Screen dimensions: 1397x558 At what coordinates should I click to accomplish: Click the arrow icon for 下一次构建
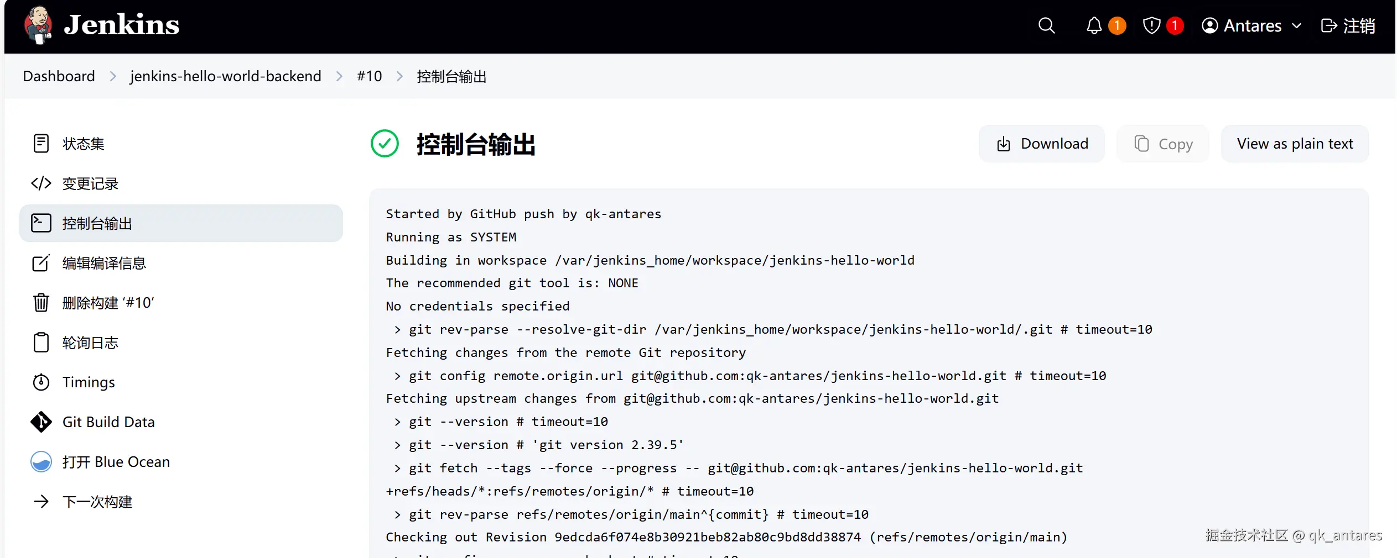(41, 502)
